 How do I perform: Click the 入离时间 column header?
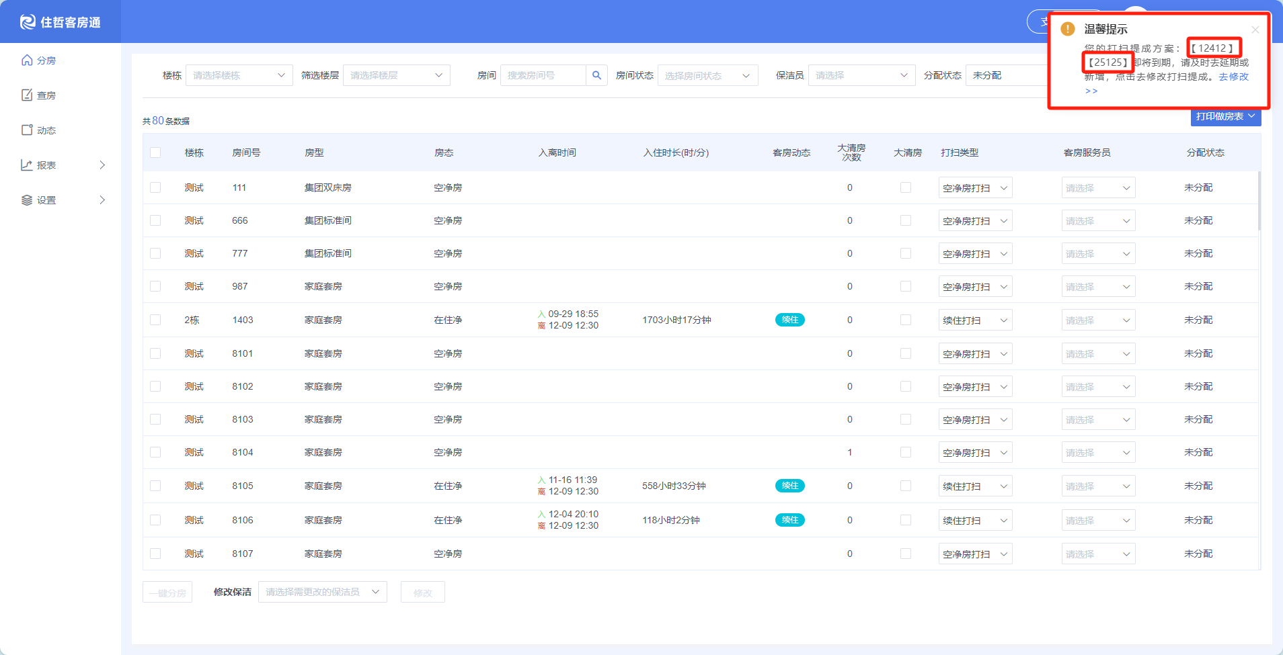(x=557, y=152)
